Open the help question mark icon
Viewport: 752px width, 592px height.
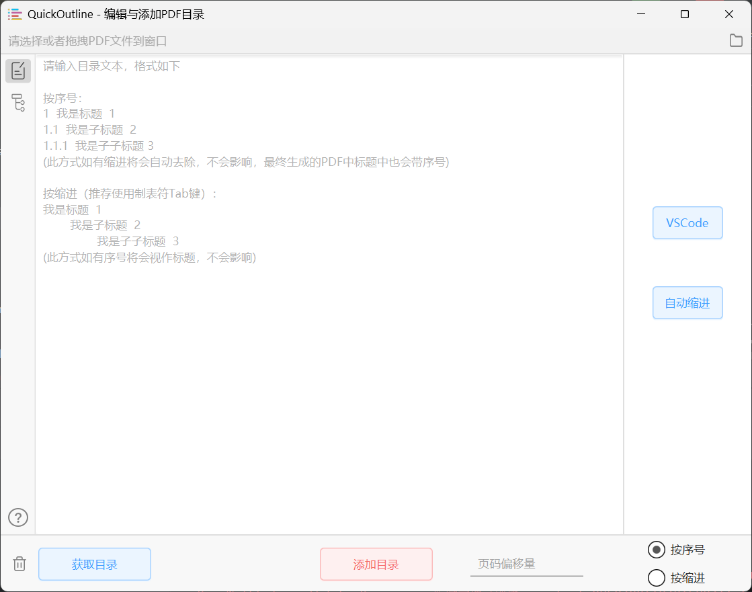point(18,517)
